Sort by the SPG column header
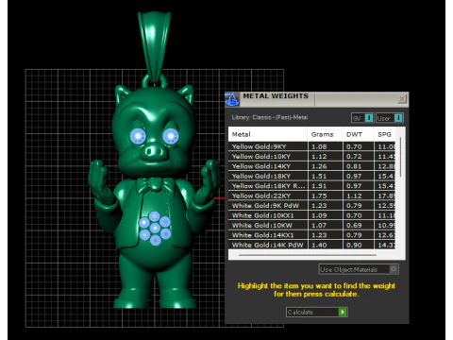This screenshot has height=340, width=453. tap(385, 134)
